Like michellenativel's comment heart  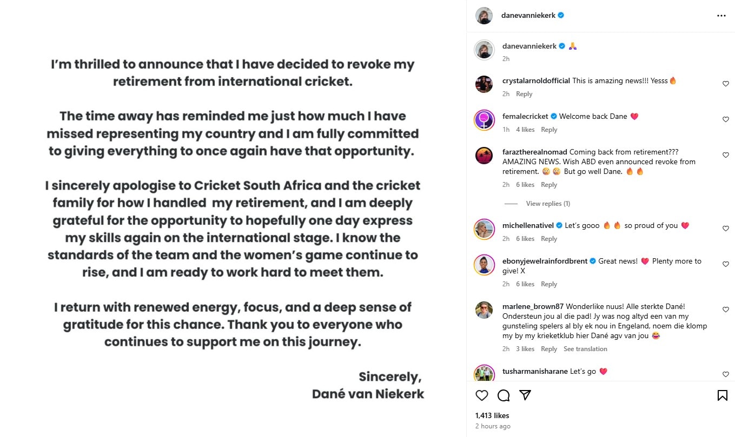[x=726, y=228]
